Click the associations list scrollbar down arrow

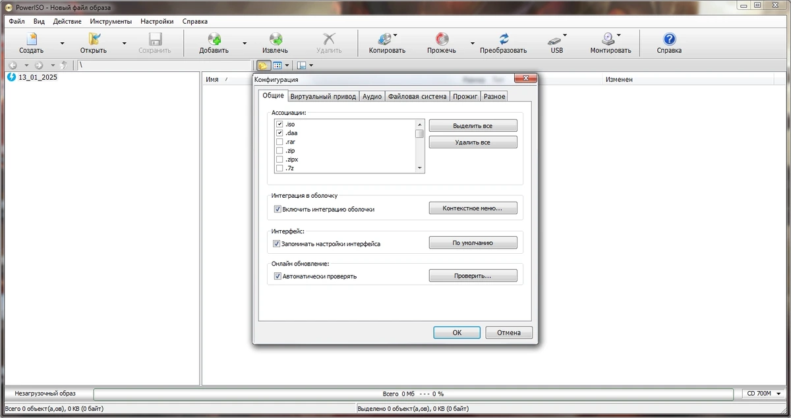pos(419,168)
